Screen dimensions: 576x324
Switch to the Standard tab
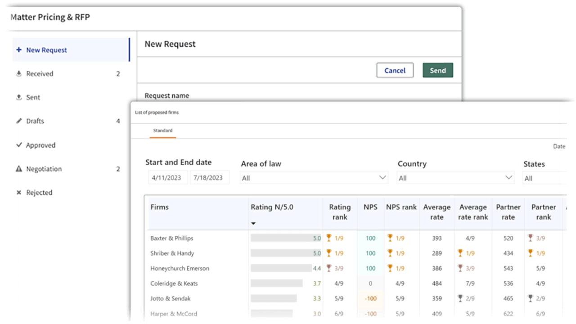pyautogui.click(x=162, y=130)
